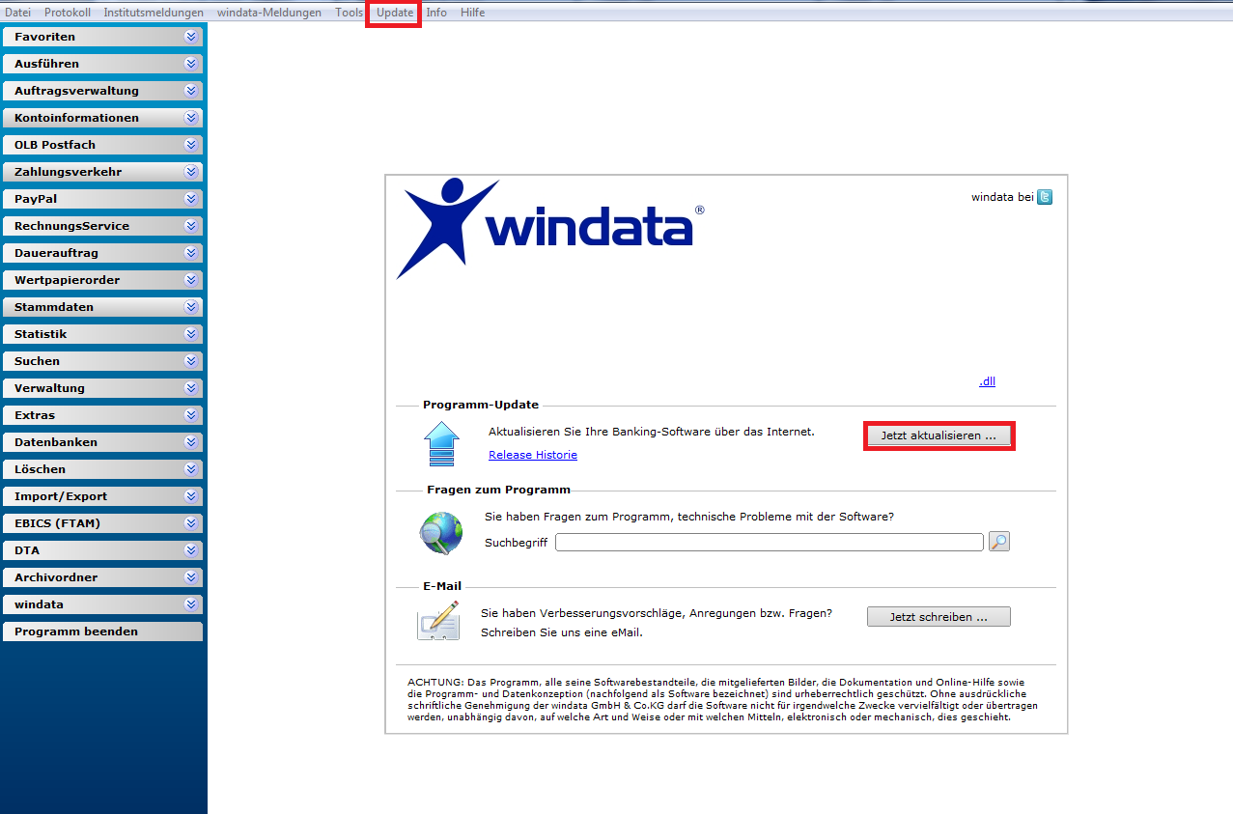This screenshot has width=1233, height=814.
Task: Expand the Kontoinformationen chevron
Action: click(x=191, y=118)
